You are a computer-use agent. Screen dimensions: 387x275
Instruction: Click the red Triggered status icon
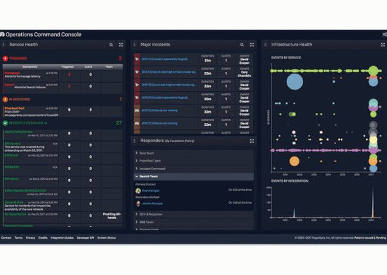tap(5, 59)
